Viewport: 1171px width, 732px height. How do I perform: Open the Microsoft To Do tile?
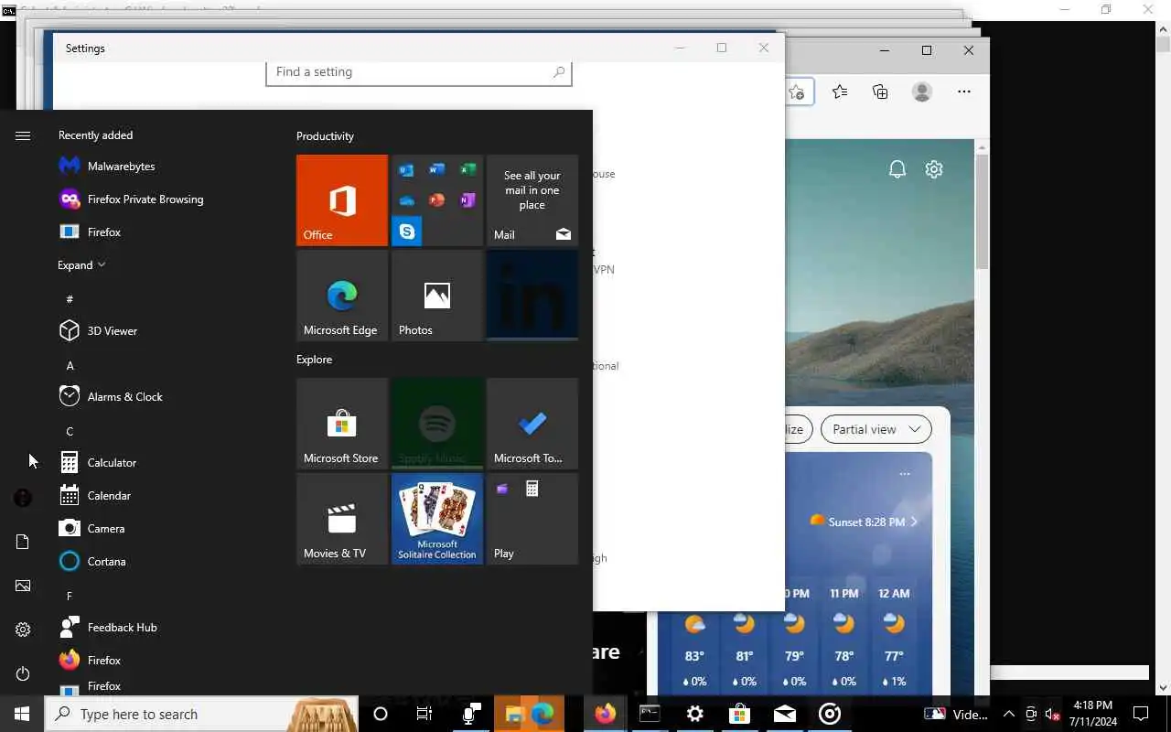[x=532, y=424]
